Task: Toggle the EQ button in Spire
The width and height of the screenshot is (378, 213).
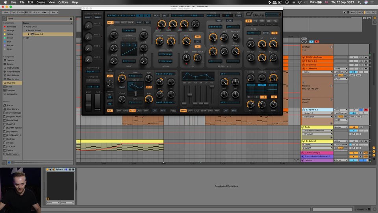Action: 274,97
